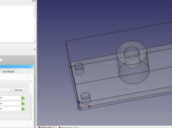The width and height of the screenshot is (172, 128).
Task: Click the task panel scrollbar down arrow
Action: pos(31,120)
